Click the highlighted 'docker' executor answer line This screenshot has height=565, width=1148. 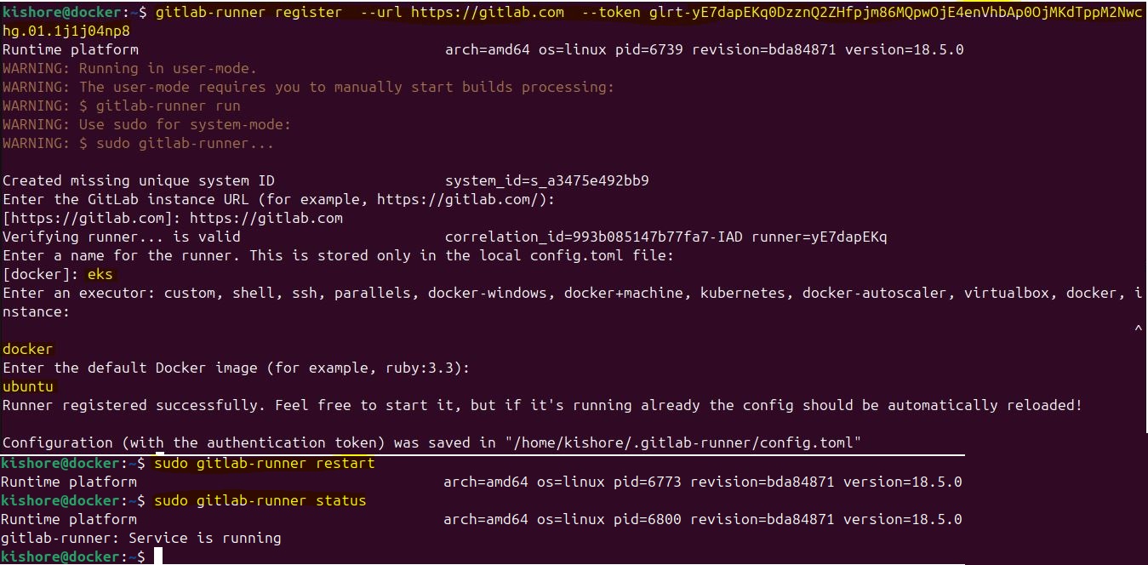pyautogui.click(x=27, y=349)
